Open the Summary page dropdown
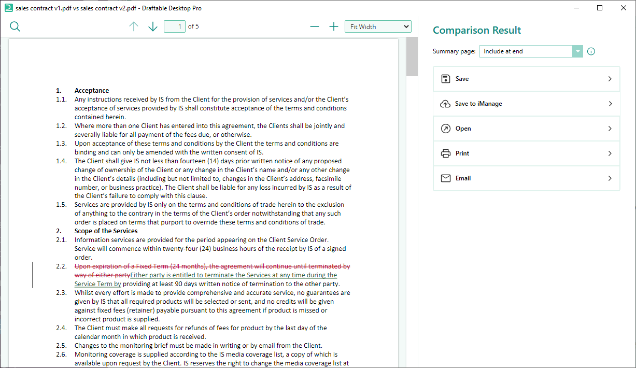This screenshot has width=636, height=368. click(x=531, y=51)
